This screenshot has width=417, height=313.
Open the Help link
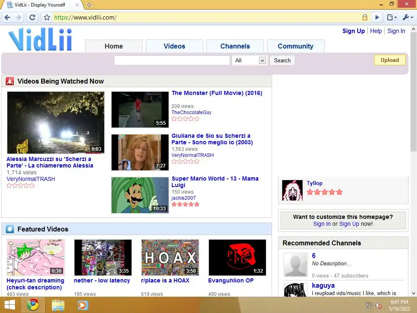point(376,31)
